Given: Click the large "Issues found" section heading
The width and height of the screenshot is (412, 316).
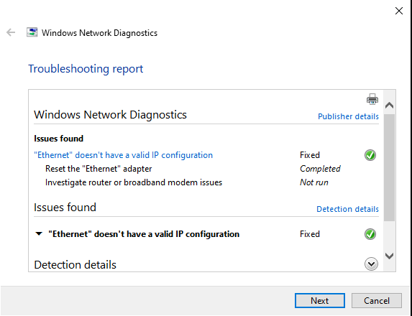Looking at the screenshot, I should click(65, 208).
